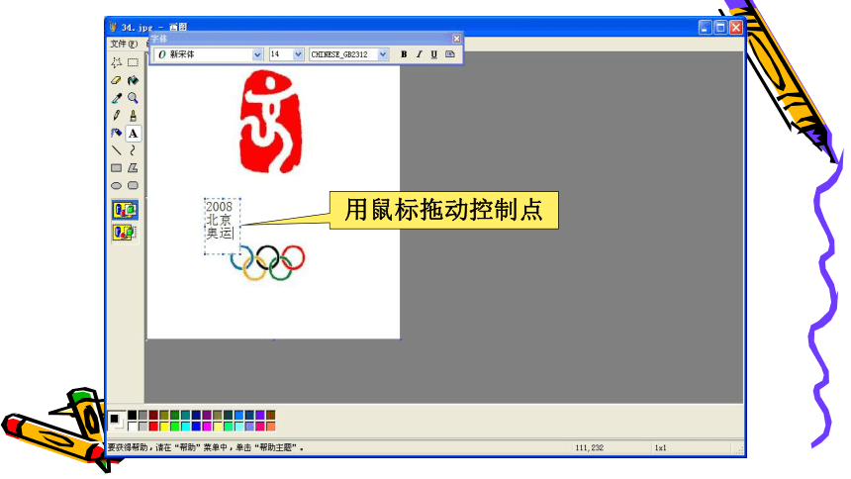
Task: Minimize the 画图 Paint window
Action: 705,27
